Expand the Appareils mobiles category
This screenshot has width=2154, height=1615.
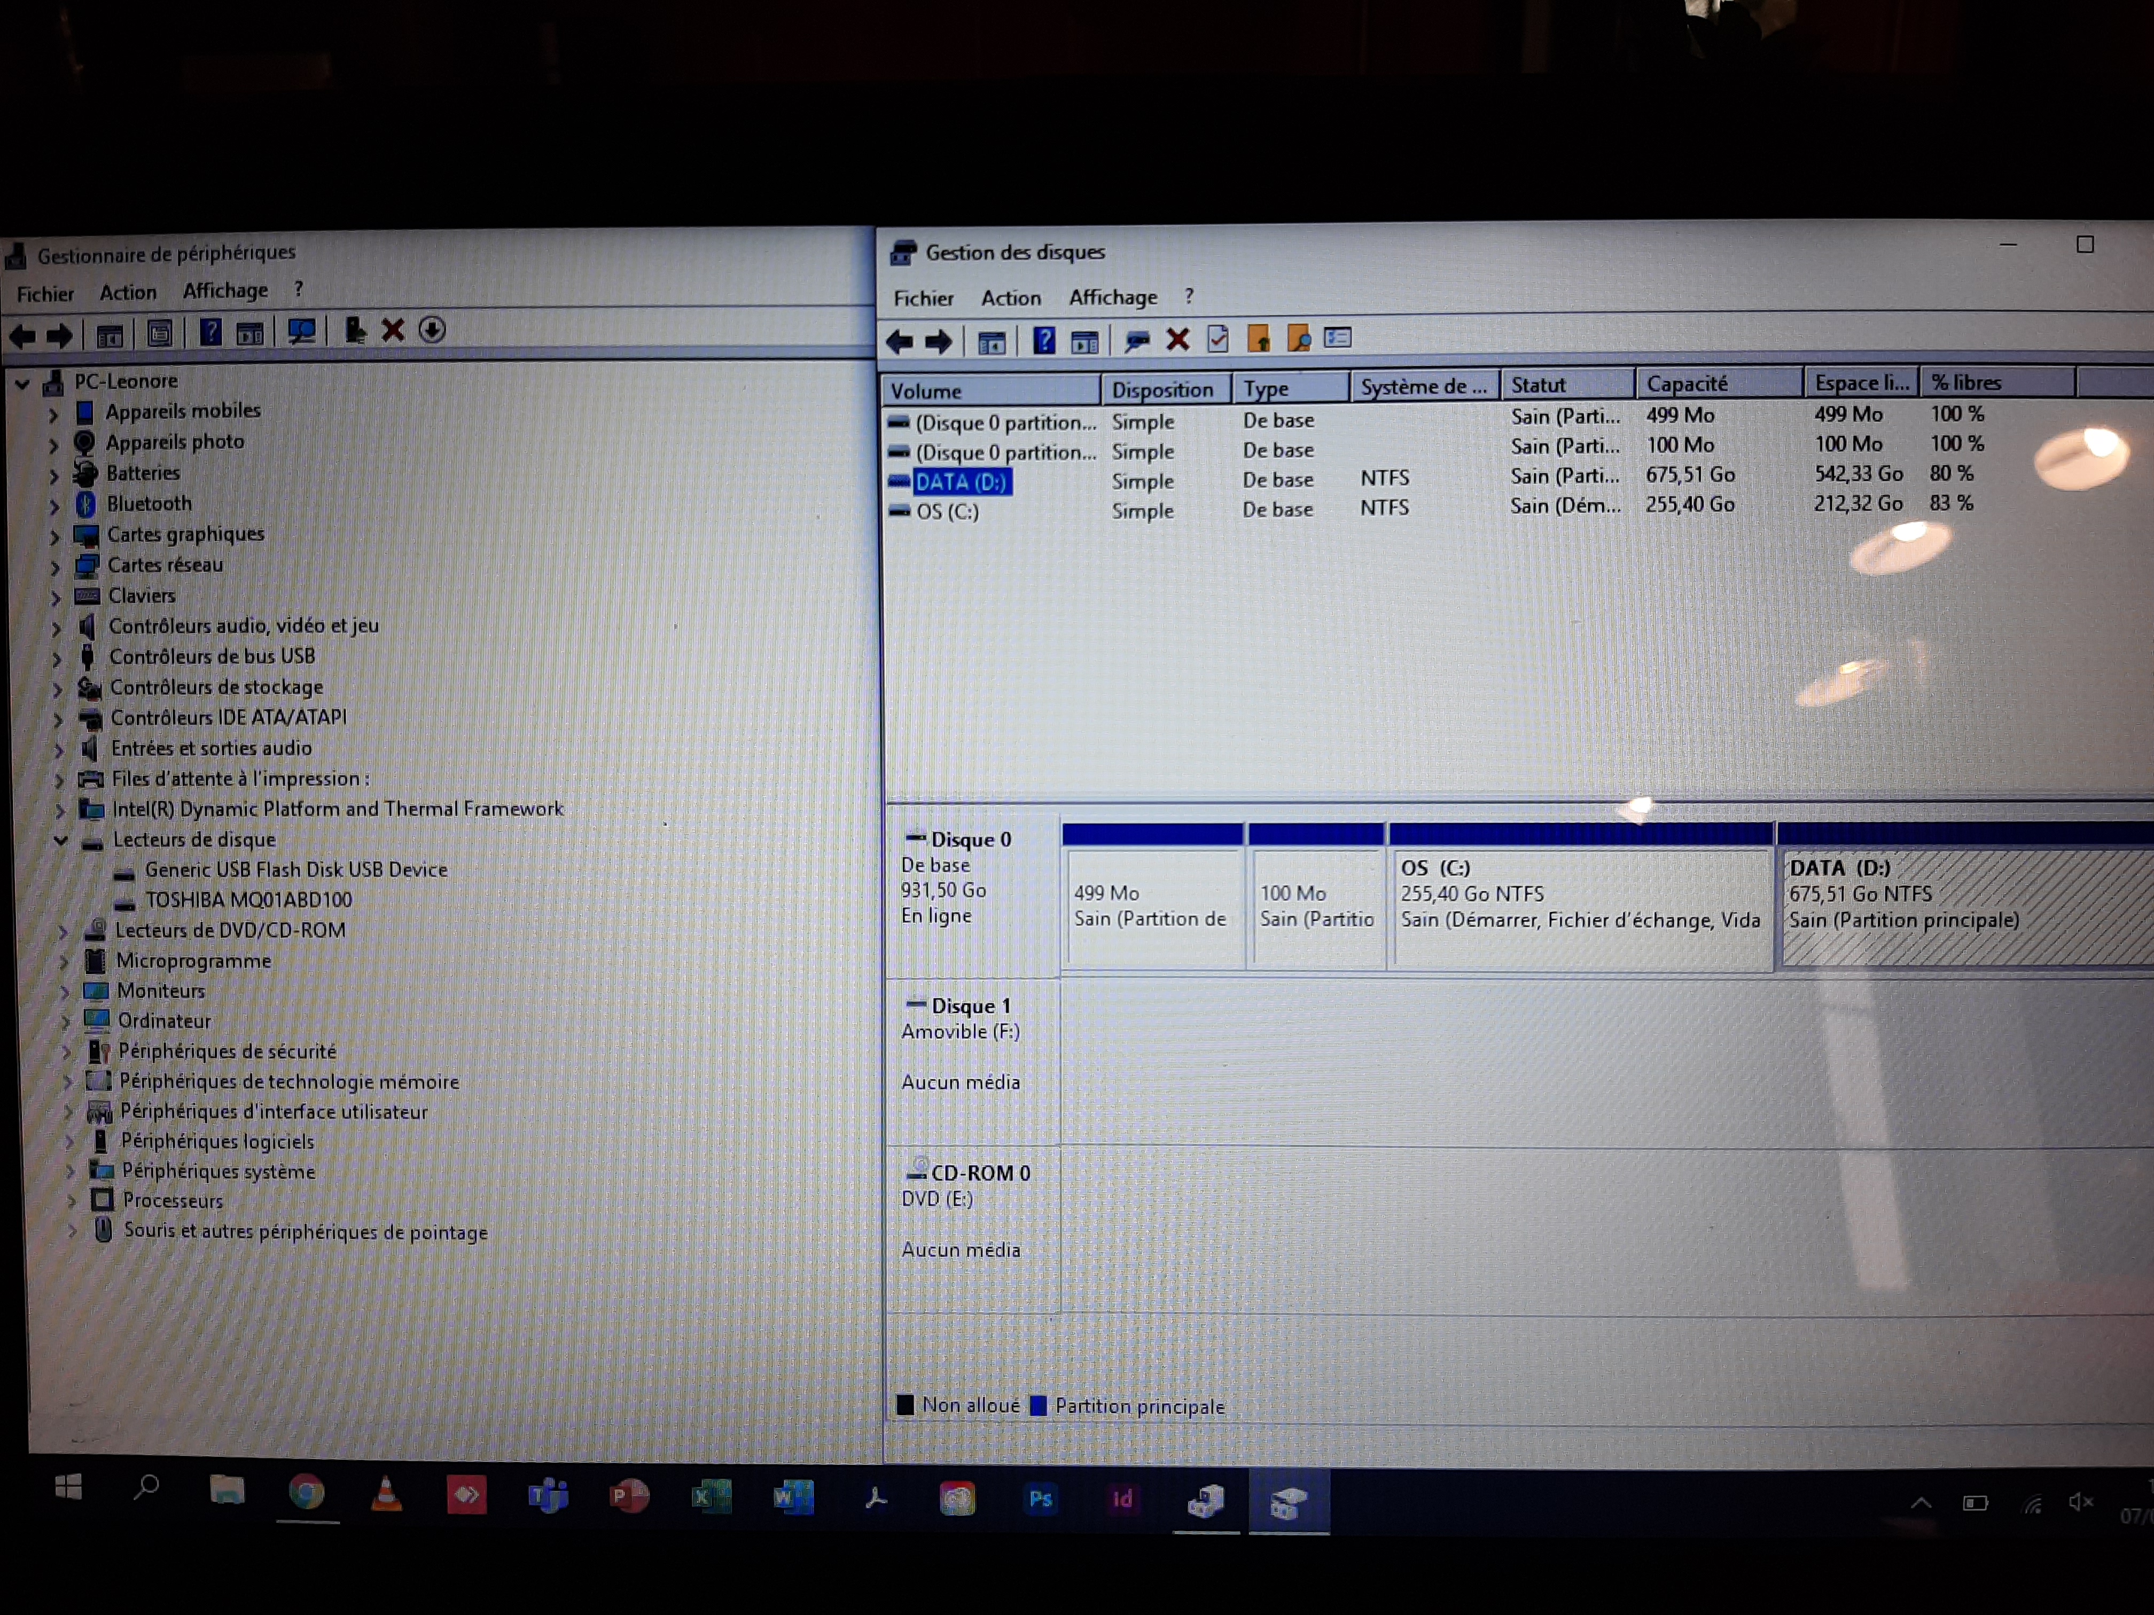[x=53, y=415]
